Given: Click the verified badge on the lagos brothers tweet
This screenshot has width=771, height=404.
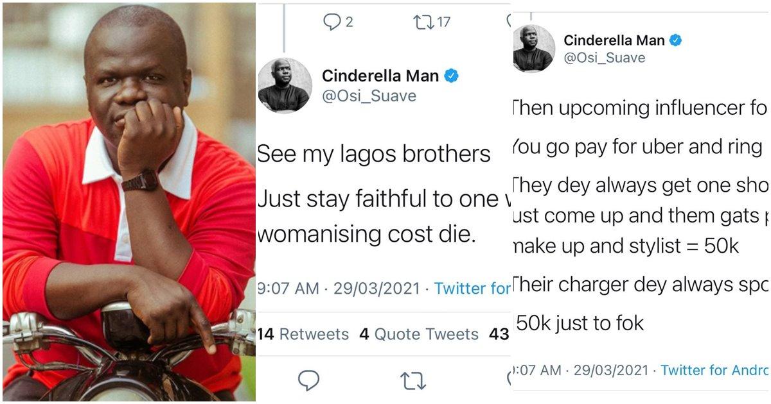Looking at the screenshot, I should tap(452, 76).
